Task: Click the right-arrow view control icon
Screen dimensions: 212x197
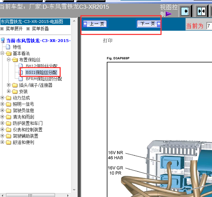Action: tap(186, 11)
